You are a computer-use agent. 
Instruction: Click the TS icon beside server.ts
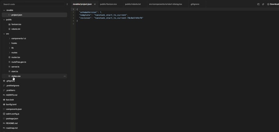(9, 67)
